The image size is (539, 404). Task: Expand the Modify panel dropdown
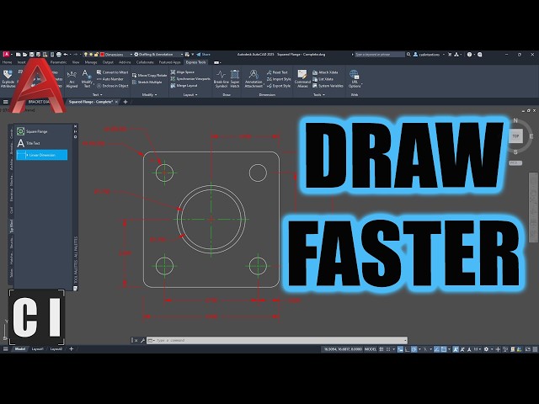150,94
